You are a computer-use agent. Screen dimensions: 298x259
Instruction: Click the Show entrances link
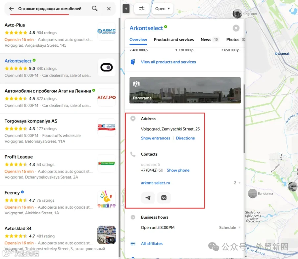(156, 138)
